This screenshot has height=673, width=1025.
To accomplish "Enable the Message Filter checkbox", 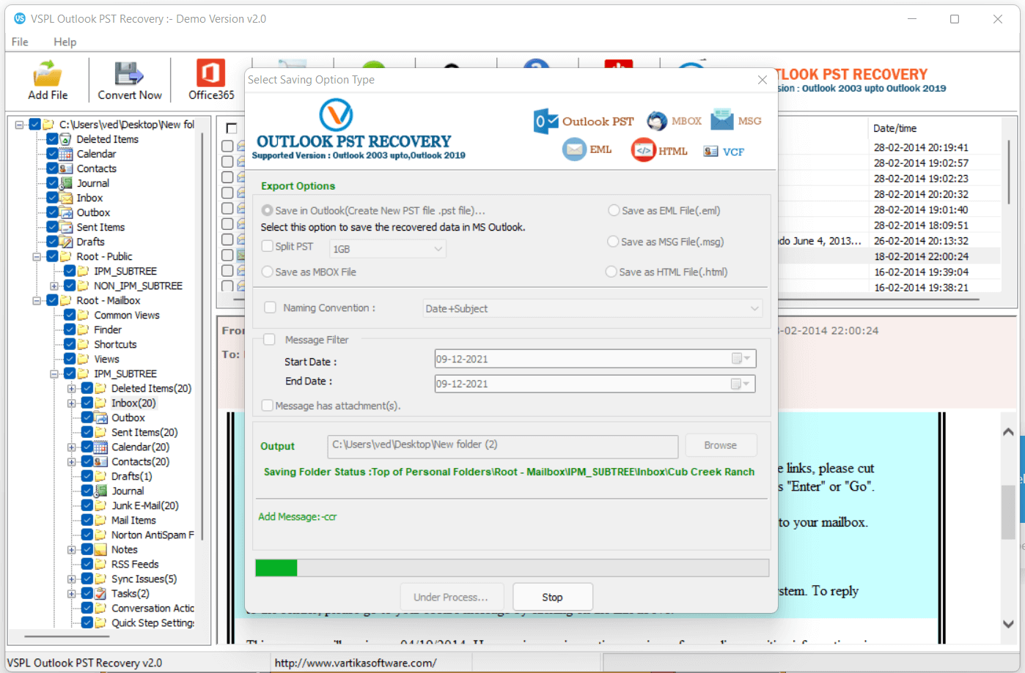I will (x=270, y=340).
